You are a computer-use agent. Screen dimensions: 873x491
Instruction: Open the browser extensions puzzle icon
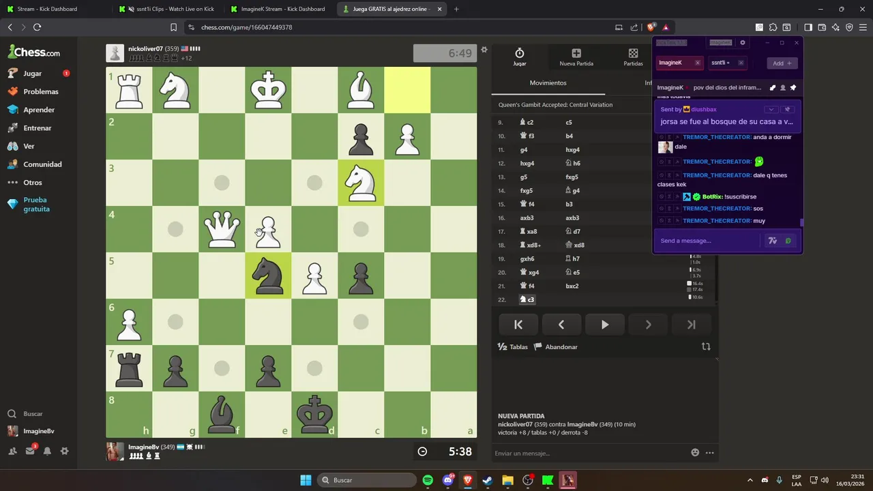point(773,27)
